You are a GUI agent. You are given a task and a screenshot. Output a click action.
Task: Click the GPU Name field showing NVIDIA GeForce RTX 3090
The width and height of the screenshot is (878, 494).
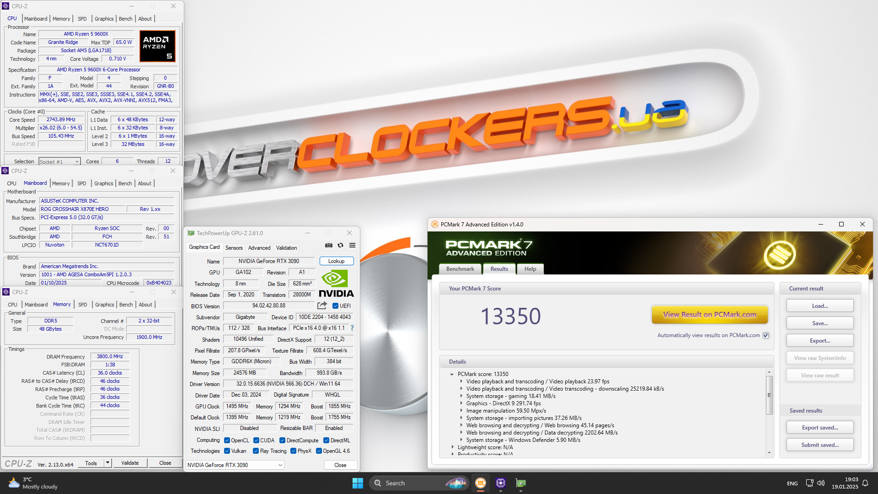tap(268, 261)
